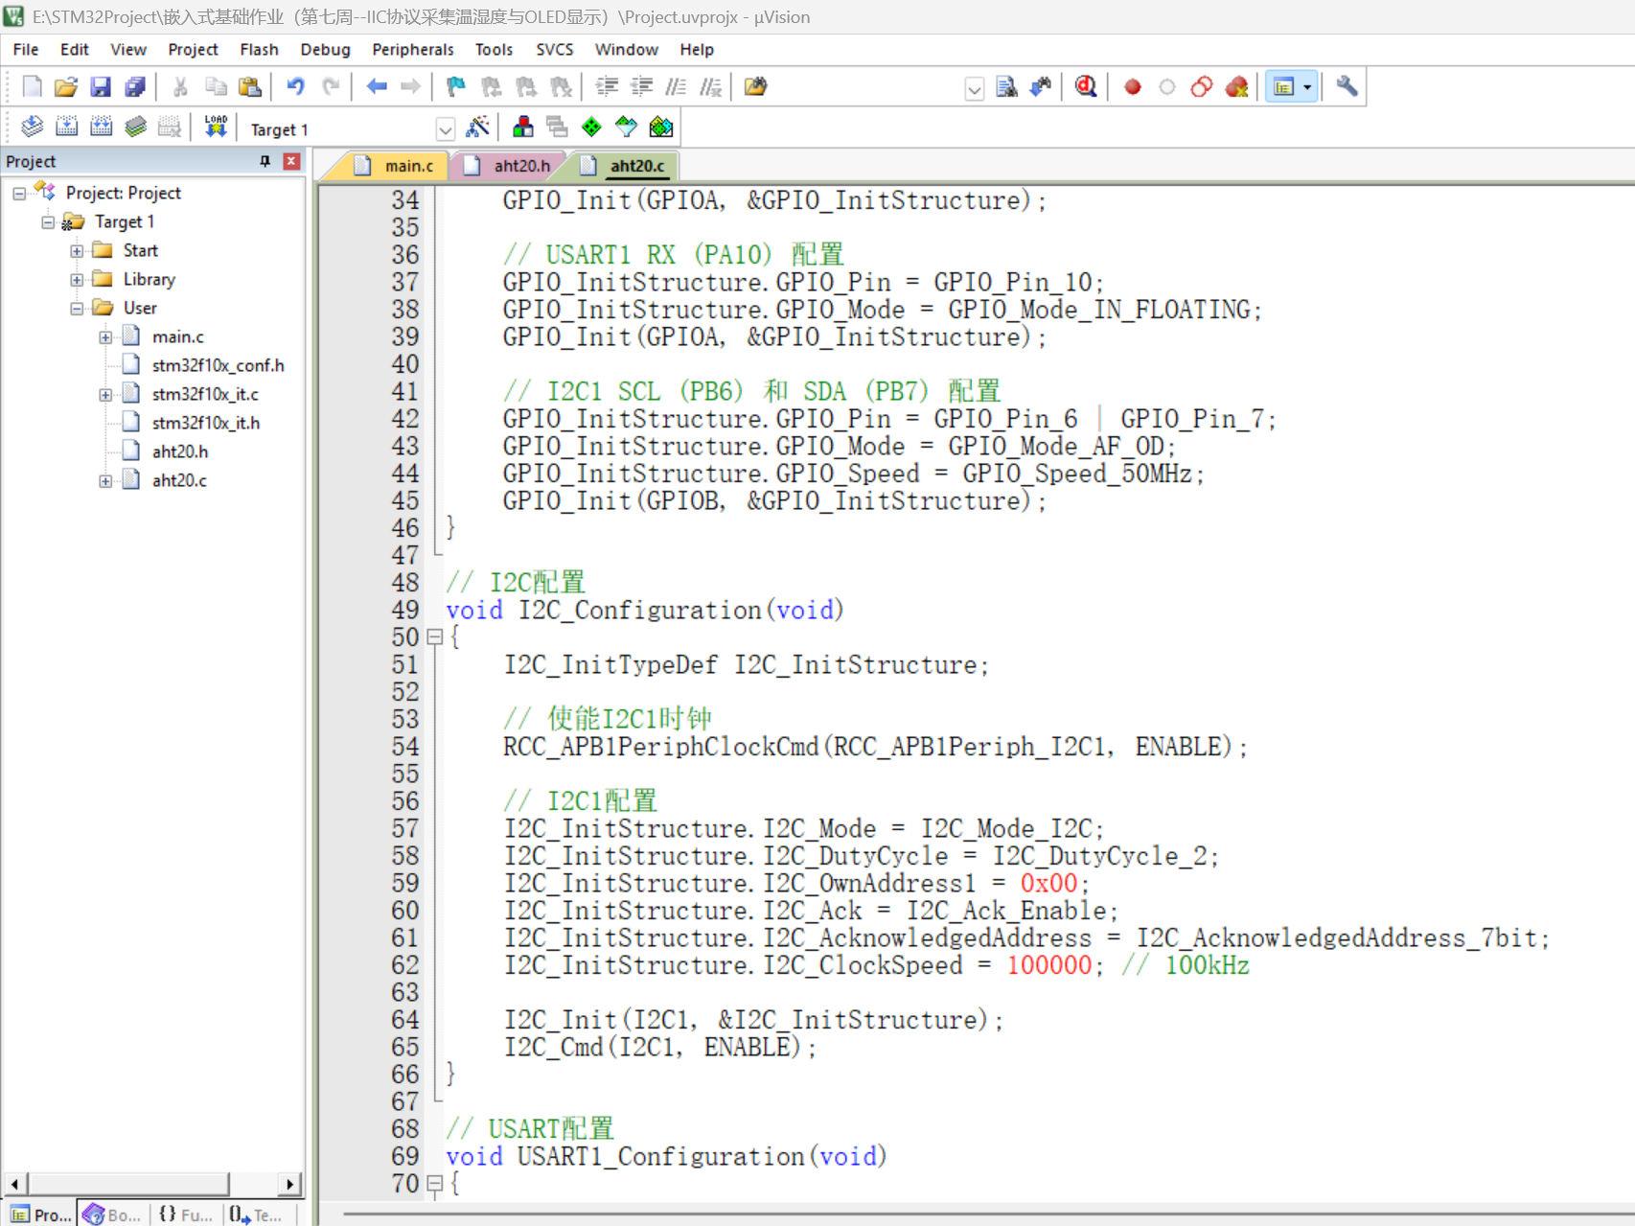Close the Project panel
The width and height of the screenshot is (1635, 1226).
(291, 161)
